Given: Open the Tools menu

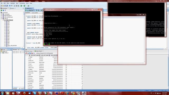Looking at the screenshot, I should [27, 3].
